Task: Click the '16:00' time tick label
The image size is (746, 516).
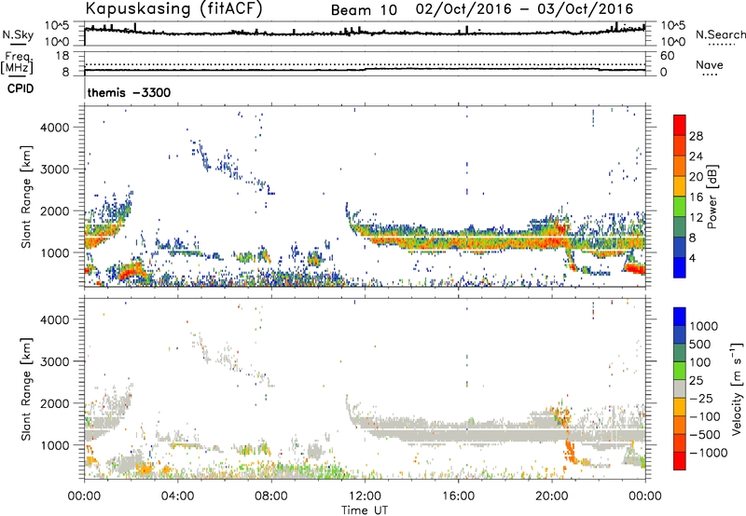Action: click(x=458, y=496)
